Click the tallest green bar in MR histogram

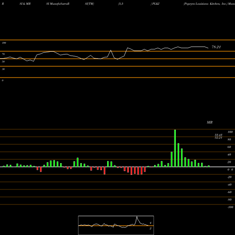point(175,148)
